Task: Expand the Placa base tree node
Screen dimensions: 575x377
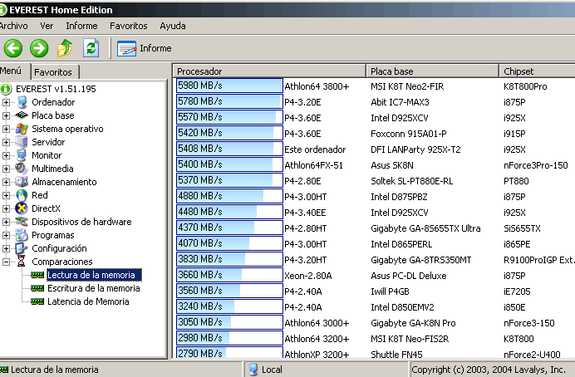Action: tap(6, 115)
